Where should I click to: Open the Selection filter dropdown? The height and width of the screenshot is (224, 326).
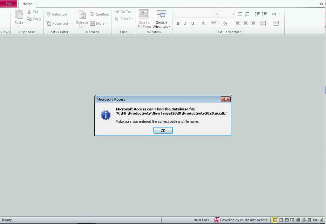58,14
